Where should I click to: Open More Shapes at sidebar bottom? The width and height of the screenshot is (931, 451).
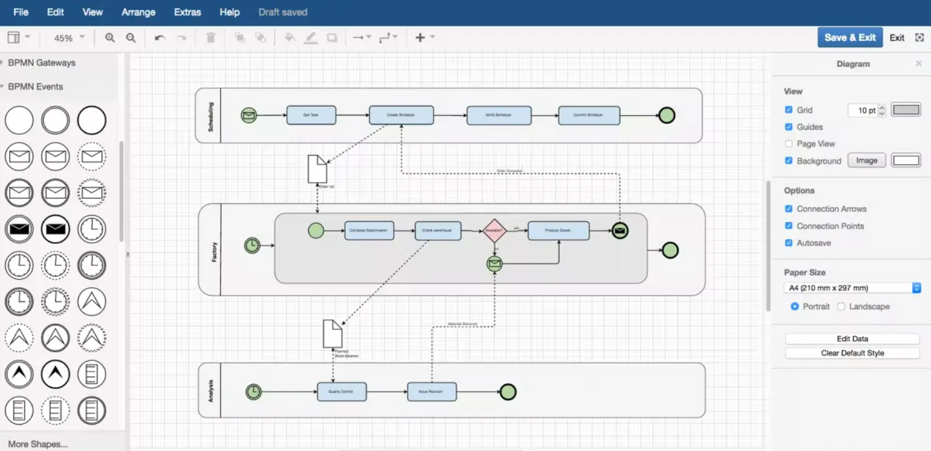click(37, 444)
